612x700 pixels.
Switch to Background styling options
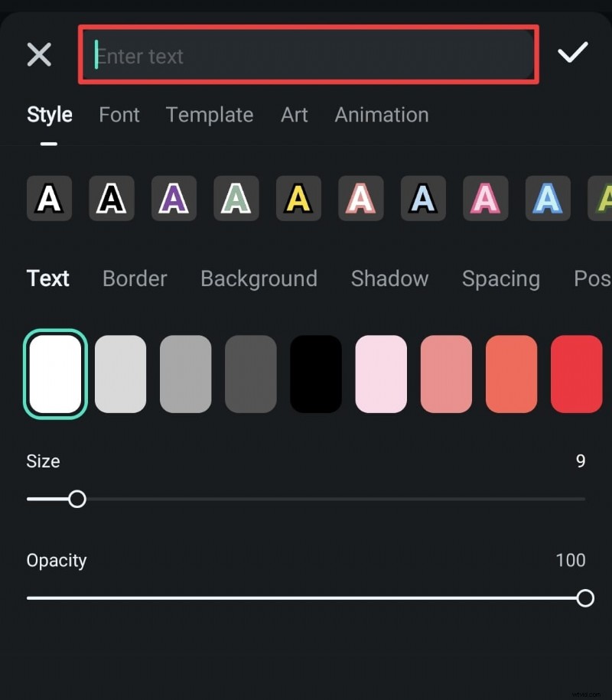[259, 278]
